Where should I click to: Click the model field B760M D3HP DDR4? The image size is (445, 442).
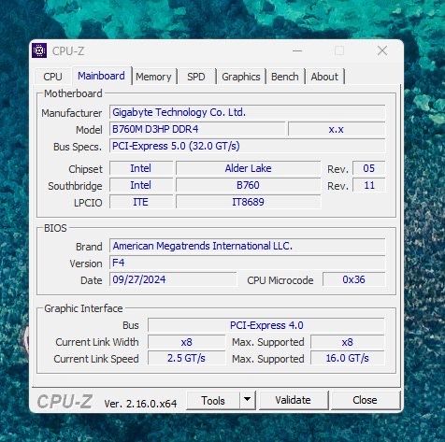tap(197, 129)
